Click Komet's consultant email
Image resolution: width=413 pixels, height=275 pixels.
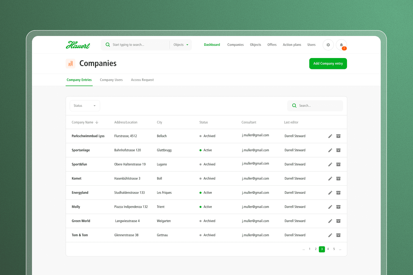255,179
